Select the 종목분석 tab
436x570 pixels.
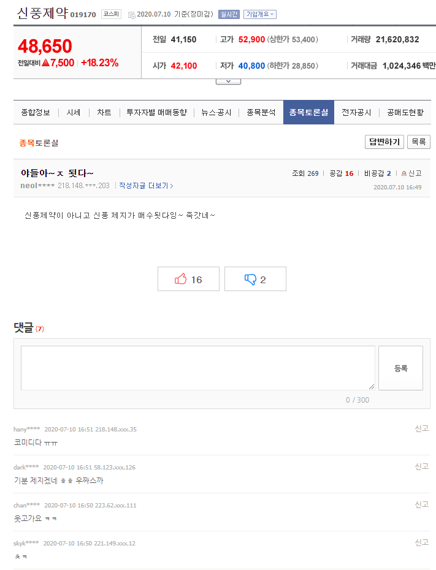point(261,112)
